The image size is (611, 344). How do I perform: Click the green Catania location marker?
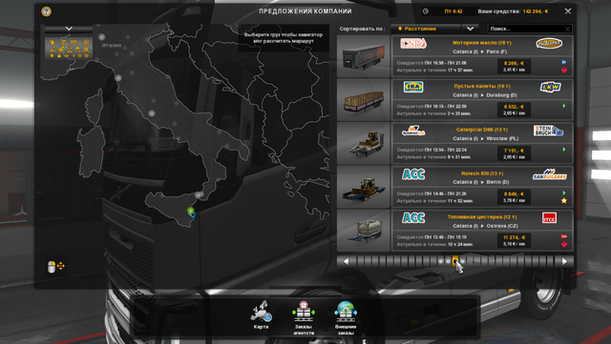tap(191, 211)
